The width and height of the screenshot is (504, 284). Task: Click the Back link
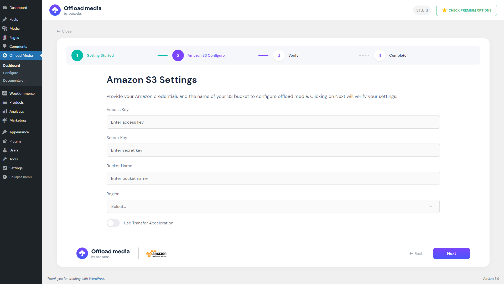416,254
